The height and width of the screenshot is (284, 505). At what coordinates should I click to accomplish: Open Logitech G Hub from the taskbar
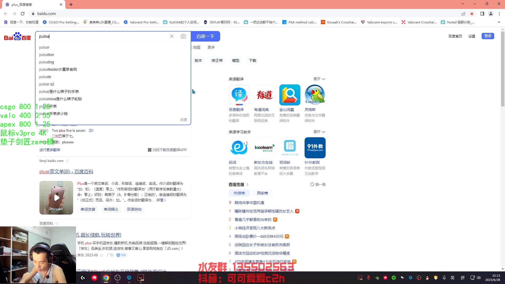(x=83, y=278)
